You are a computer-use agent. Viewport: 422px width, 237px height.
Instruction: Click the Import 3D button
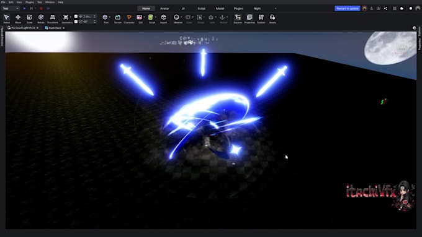click(163, 19)
